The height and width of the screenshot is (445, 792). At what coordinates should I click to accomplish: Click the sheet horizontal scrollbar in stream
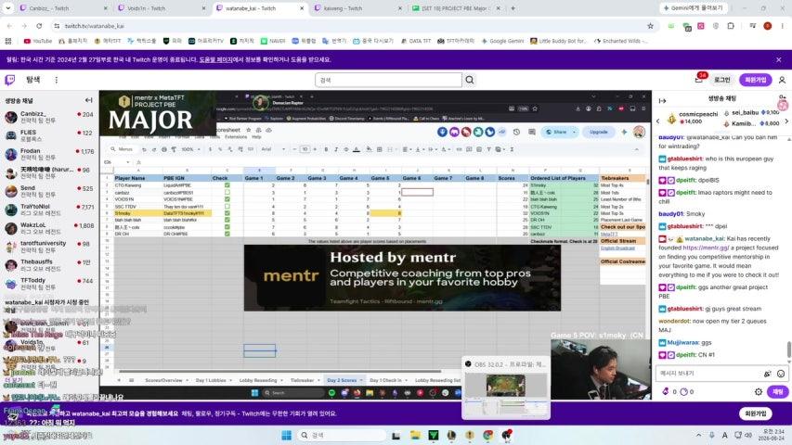pos(279,372)
